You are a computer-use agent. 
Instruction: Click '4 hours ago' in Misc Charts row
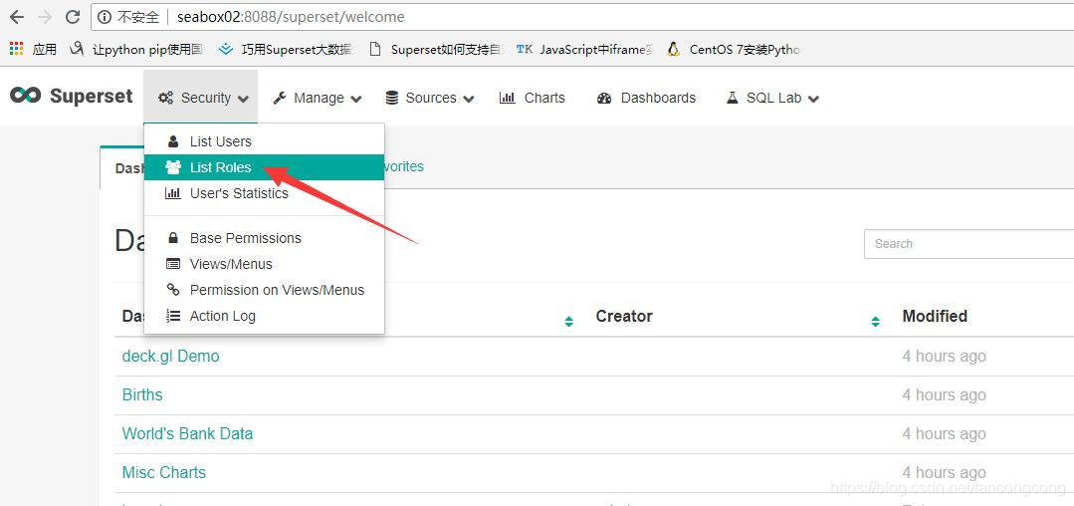click(x=944, y=473)
